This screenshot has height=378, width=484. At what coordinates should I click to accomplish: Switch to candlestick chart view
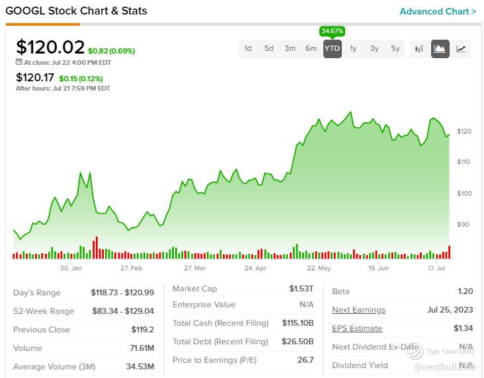[419, 49]
